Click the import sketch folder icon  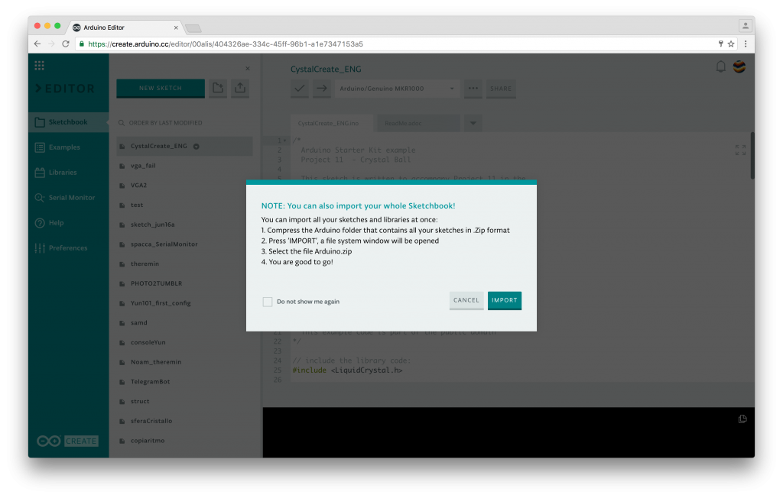239,89
